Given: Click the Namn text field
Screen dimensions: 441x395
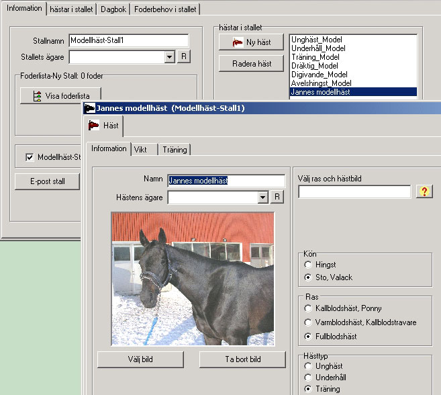Looking at the screenshot, I should (226, 181).
